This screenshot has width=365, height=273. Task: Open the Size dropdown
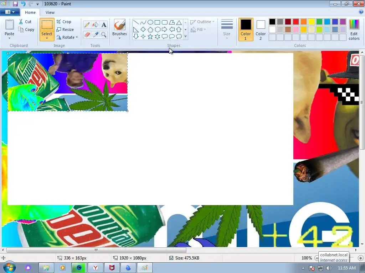[x=227, y=30]
